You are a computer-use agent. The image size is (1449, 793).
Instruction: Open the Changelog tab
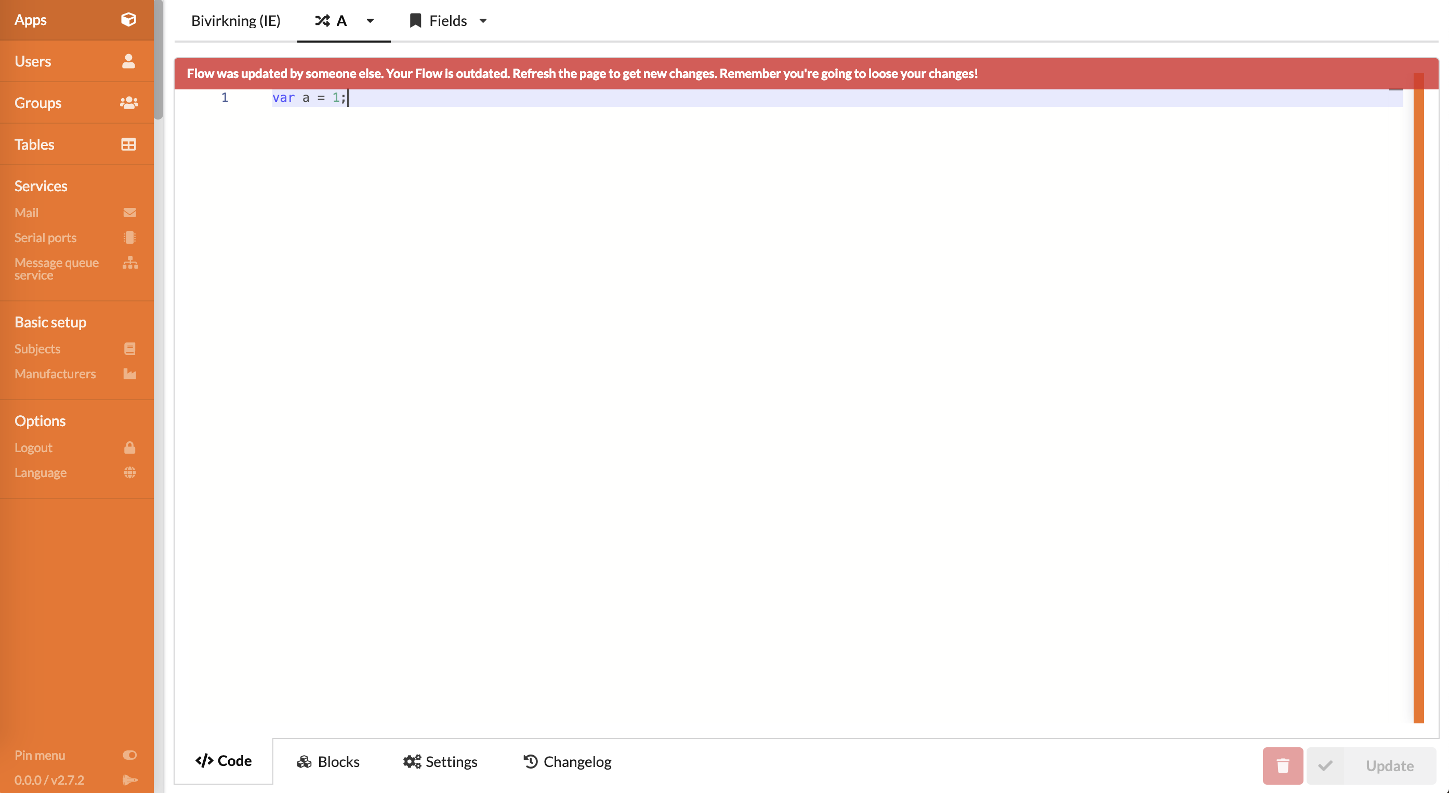coord(568,761)
